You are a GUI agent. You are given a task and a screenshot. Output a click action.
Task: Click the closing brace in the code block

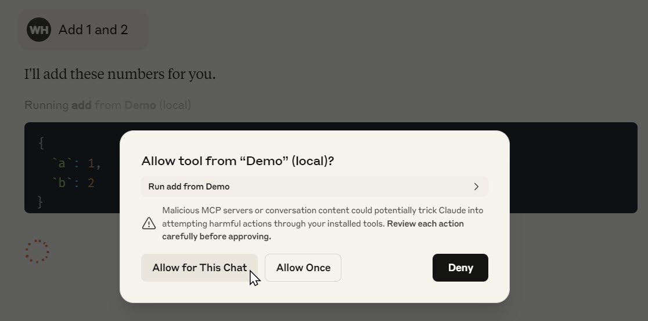coord(41,202)
